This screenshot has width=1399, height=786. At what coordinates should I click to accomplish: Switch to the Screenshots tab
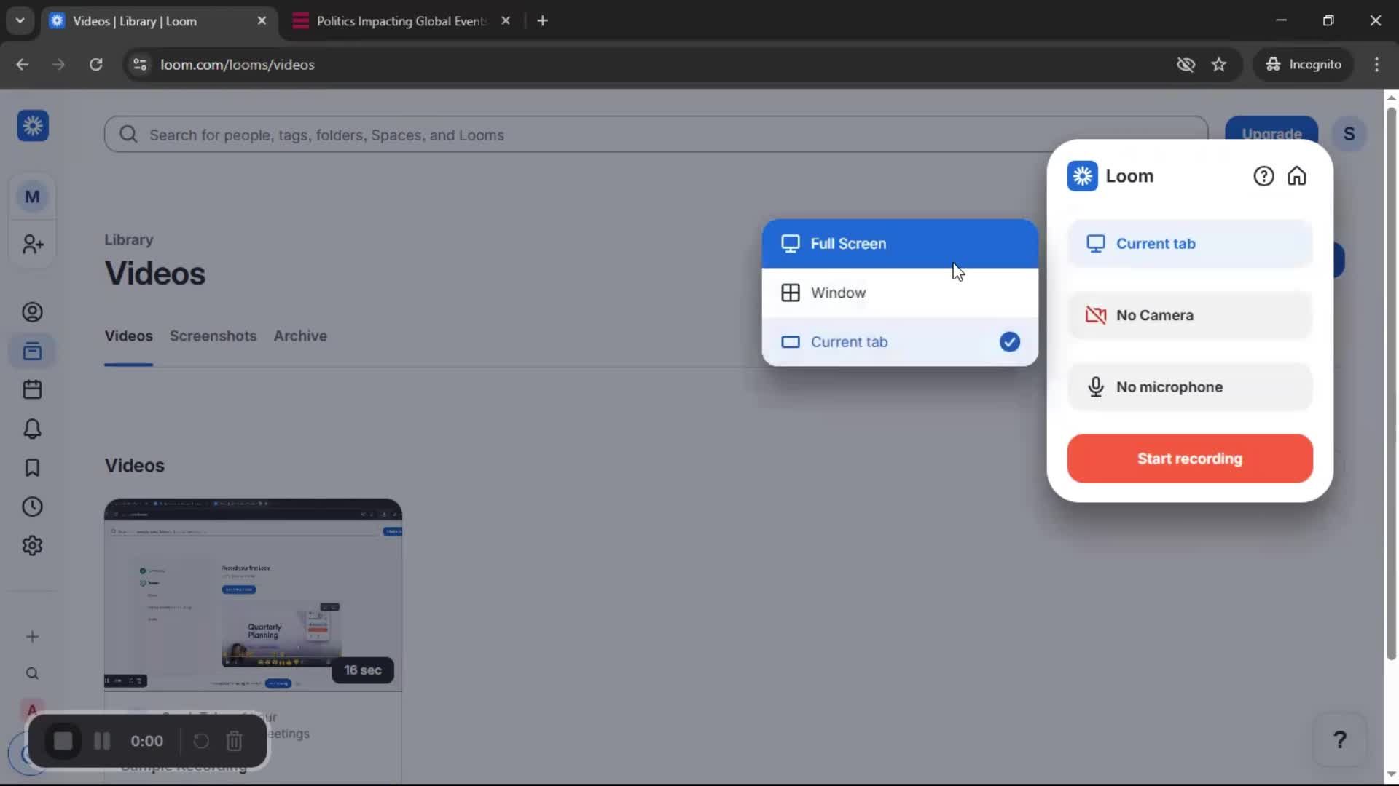point(213,336)
